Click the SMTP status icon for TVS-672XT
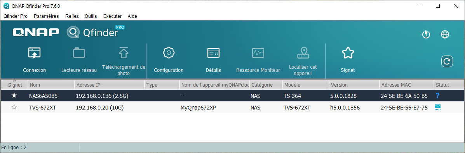 tap(438, 107)
